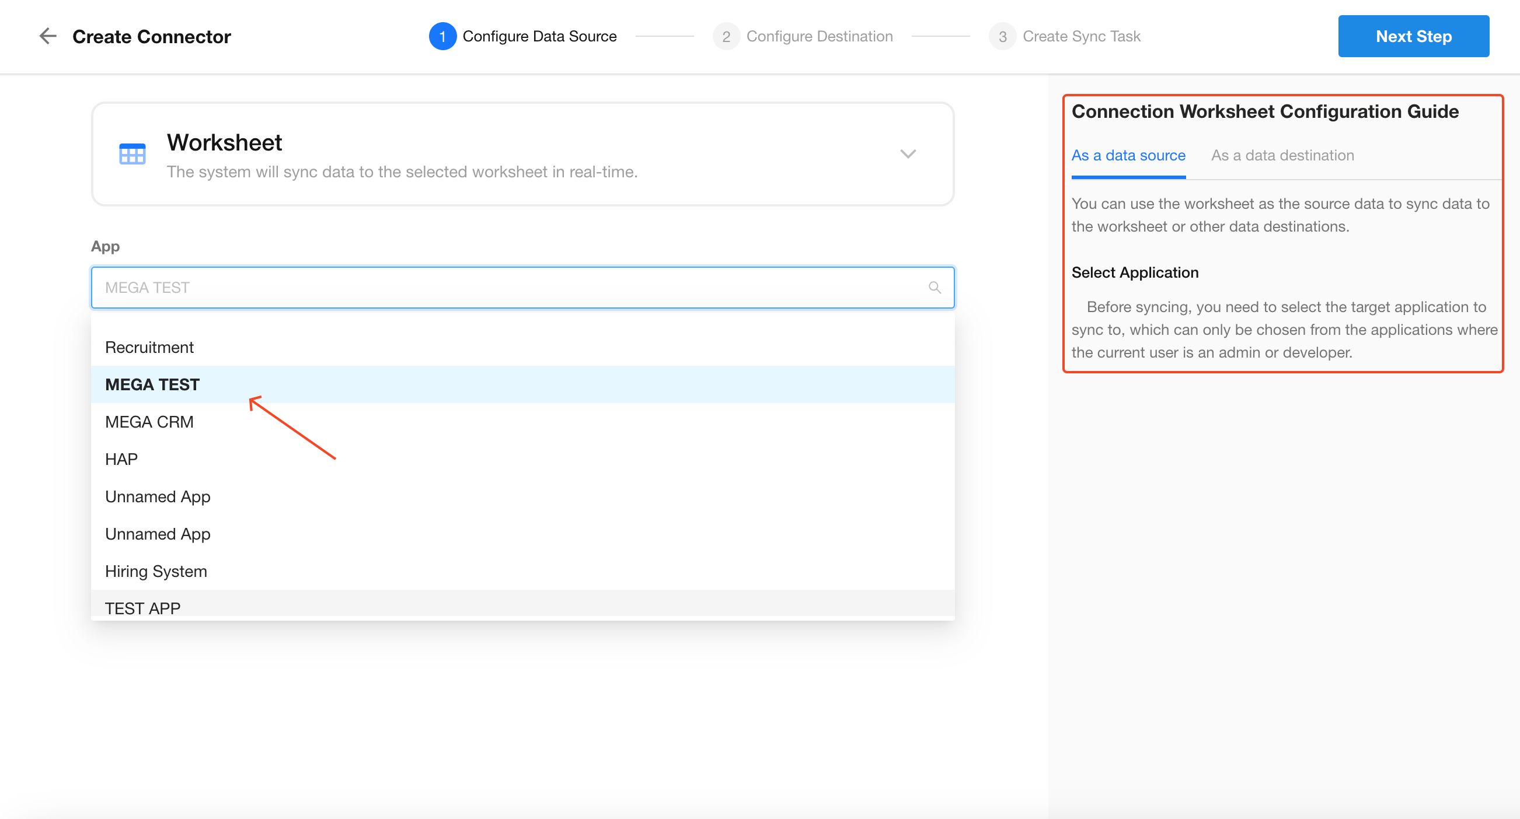Pick HAP in the app list
The image size is (1520, 819).
[x=121, y=459]
